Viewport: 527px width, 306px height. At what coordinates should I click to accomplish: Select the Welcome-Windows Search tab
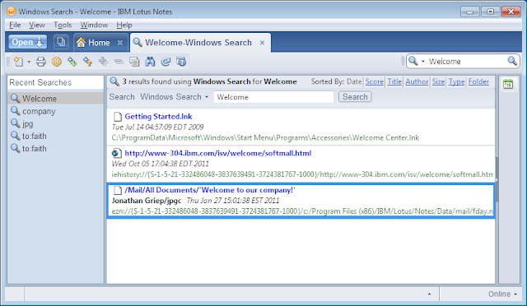point(198,43)
